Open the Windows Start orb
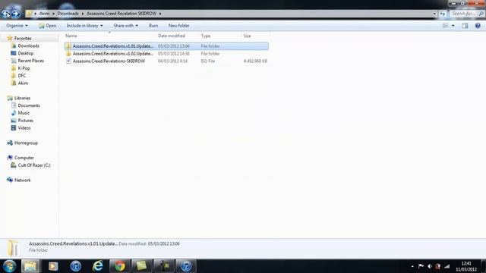 point(9,266)
